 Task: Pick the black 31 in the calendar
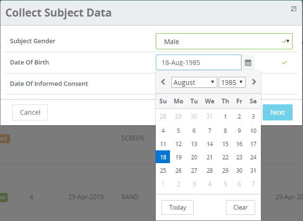point(253,171)
